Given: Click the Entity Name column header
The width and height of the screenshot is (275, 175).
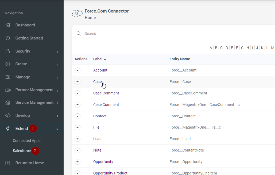Looking at the screenshot, I should (x=180, y=59).
